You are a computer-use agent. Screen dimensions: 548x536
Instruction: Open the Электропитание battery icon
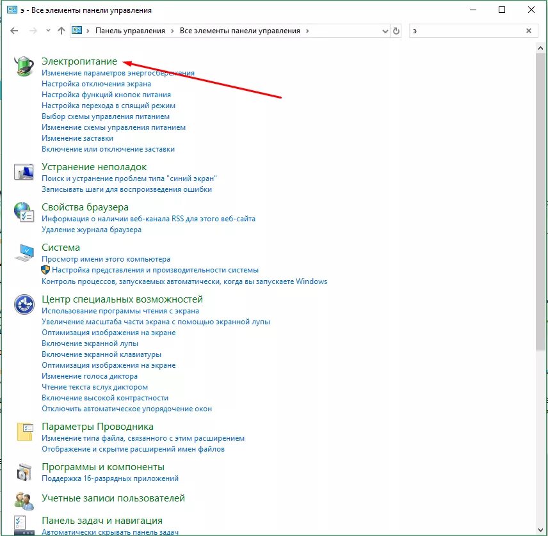(24, 66)
